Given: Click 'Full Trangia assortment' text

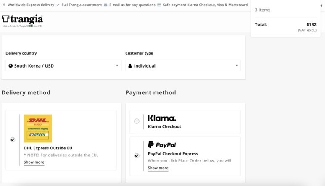Looking at the screenshot, I should (x=82, y=5).
